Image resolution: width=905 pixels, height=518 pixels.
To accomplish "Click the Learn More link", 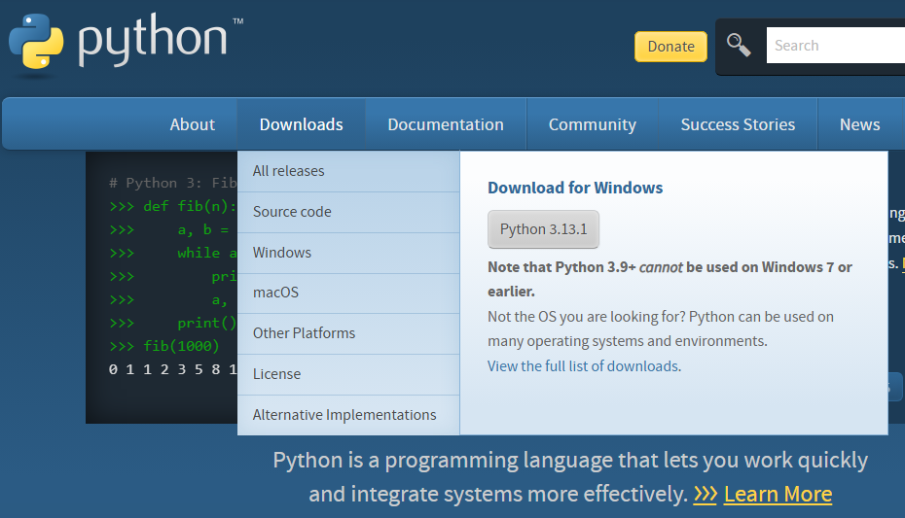I will click(777, 494).
